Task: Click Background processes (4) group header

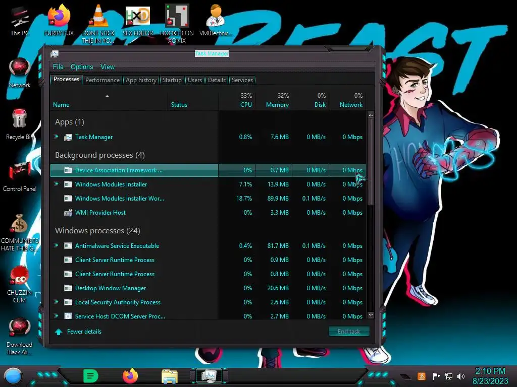Action: click(100, 155)
